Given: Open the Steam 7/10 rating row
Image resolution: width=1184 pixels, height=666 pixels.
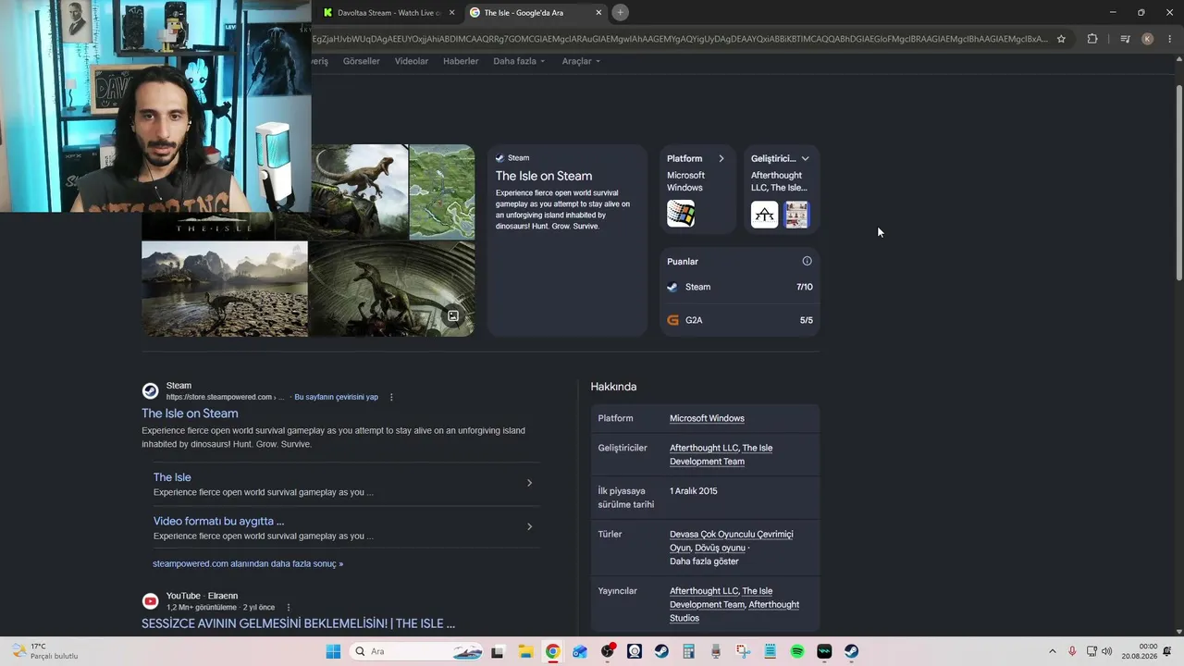Looking at the screenshot, I should click(x=740, y=287).
